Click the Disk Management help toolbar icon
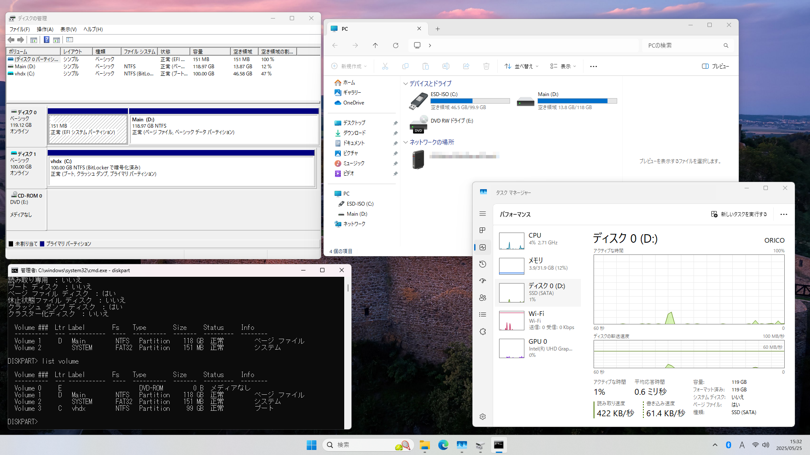This screenshot has width=810, height=455. [46, 40]
